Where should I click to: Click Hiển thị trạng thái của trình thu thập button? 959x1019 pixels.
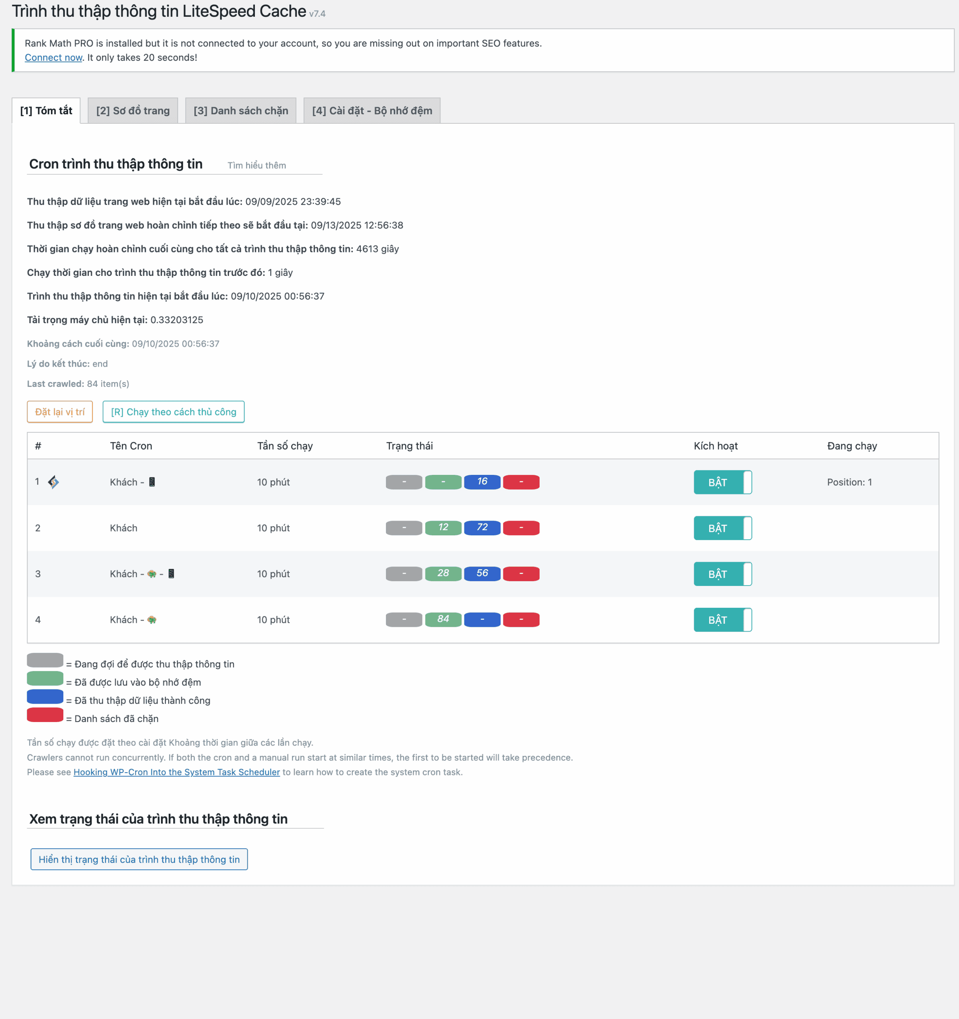click(x=139, y=859)
